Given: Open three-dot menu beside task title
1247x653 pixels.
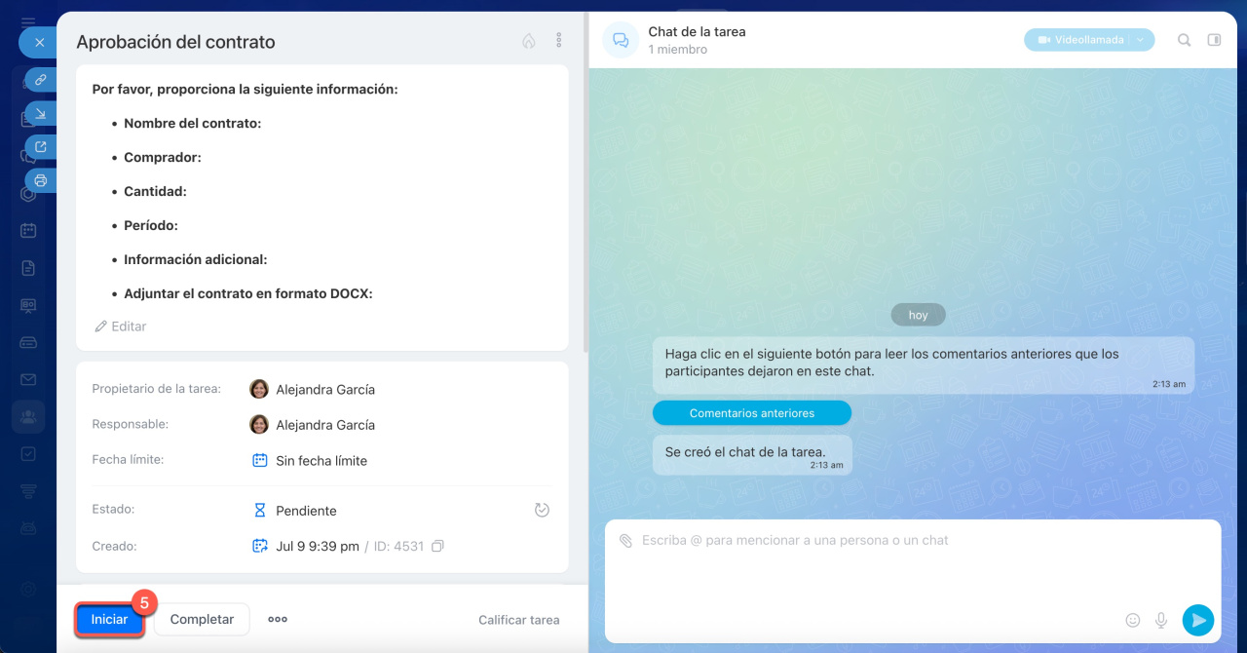Looking at the screenshot, I should click(559, 41).
